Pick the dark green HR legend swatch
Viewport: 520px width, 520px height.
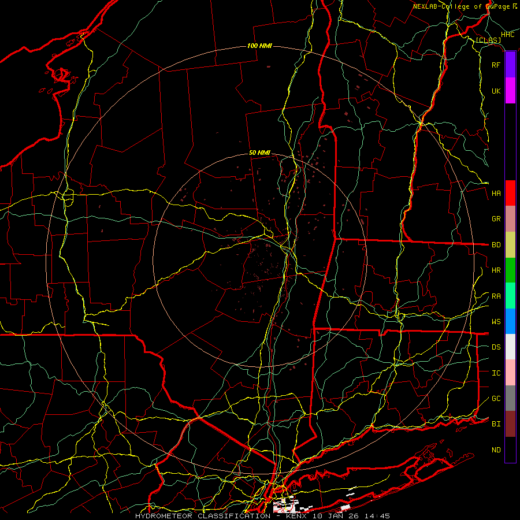tap(510, 270)
